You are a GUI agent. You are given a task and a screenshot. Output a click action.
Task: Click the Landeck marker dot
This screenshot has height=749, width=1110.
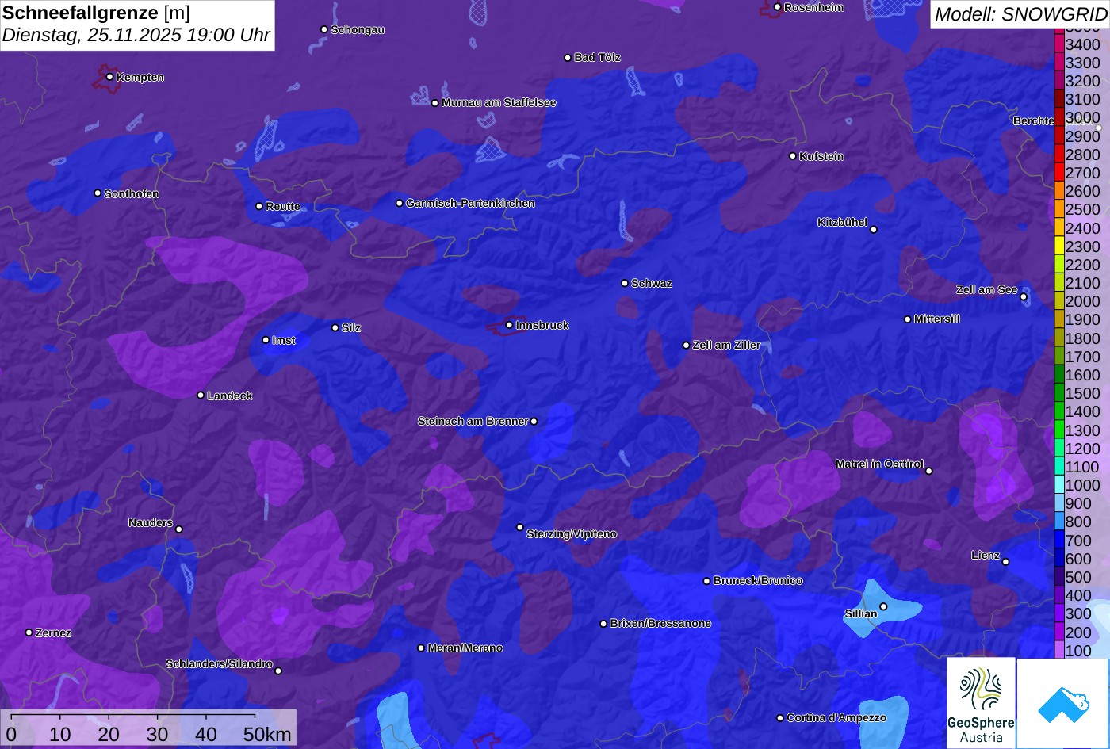201,395
